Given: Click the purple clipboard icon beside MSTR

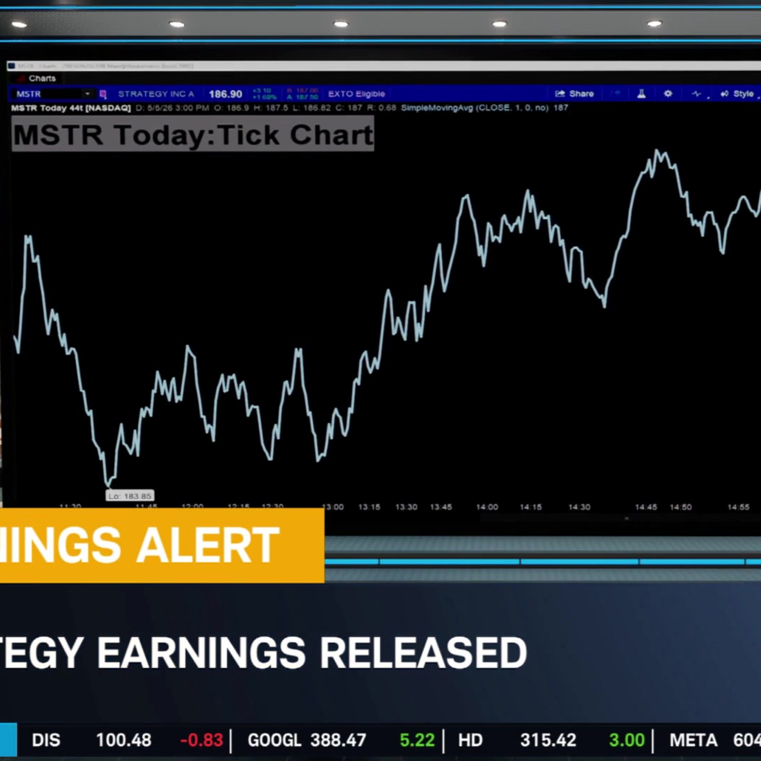Looking at the screenshot, I should click(x=103, y=94).
